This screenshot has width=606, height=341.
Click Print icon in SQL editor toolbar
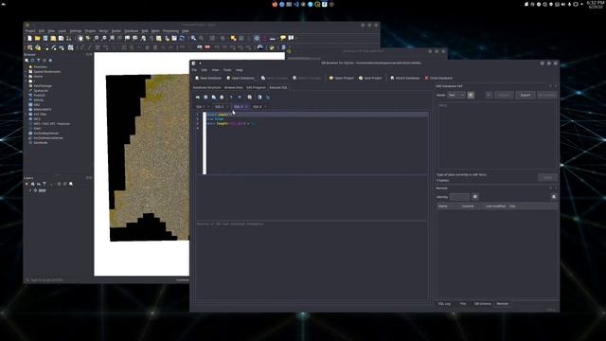pyautogui.click(x=222, y=97)
